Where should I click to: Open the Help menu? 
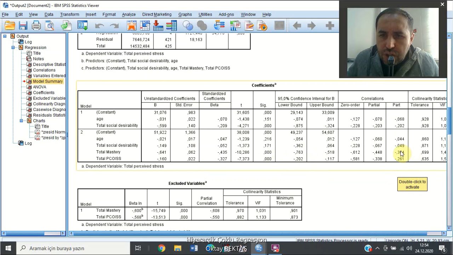tap(267, 15)
